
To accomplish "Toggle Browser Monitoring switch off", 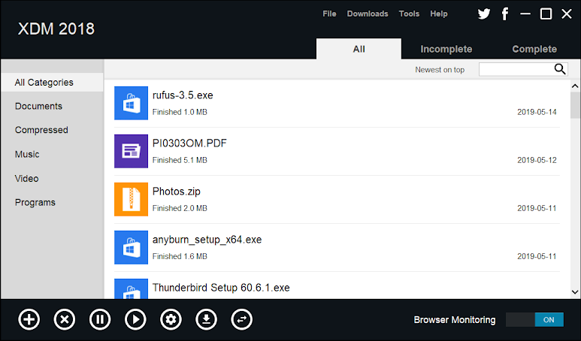I will pos(534,319).
